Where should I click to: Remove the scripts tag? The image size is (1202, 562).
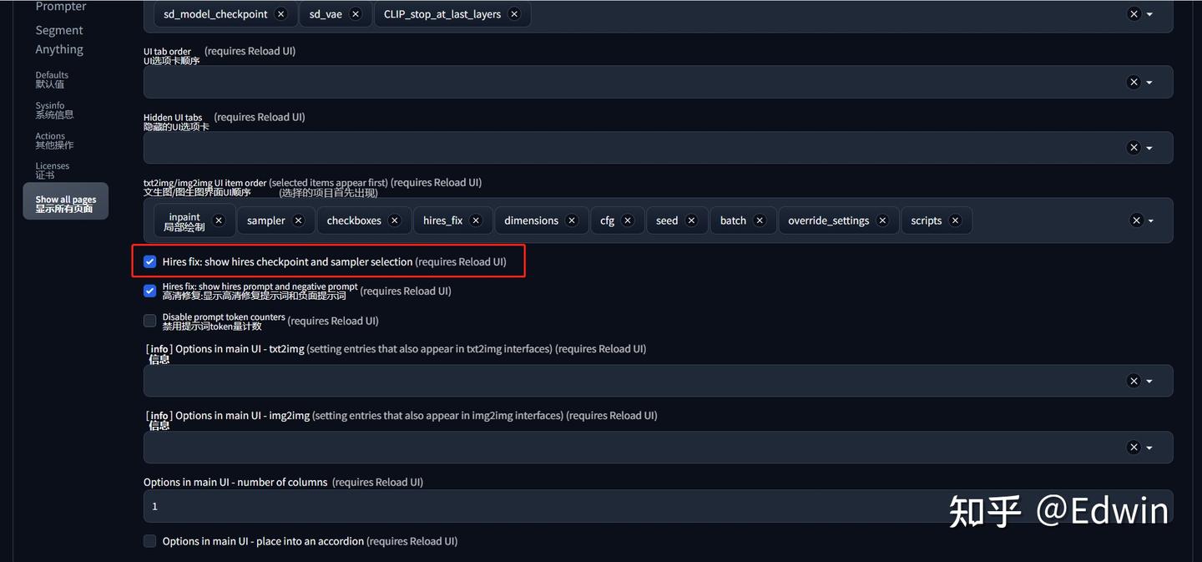click(x=956, y=220)
